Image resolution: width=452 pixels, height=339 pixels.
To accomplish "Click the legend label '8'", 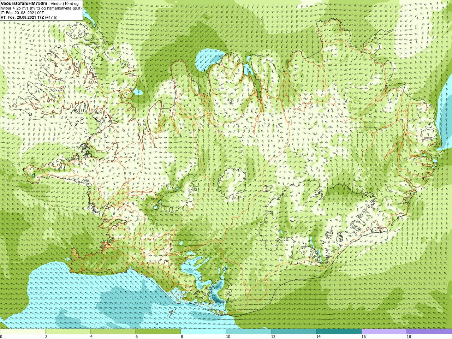I will click(x=182, y=337).
